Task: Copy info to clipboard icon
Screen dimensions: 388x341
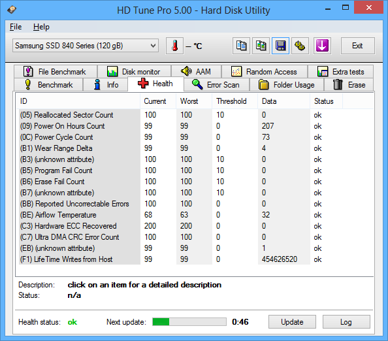Action: coord(241,46)
